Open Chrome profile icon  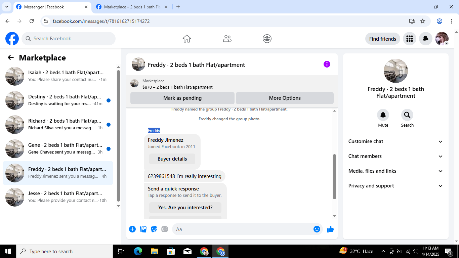tap(439, 21)
